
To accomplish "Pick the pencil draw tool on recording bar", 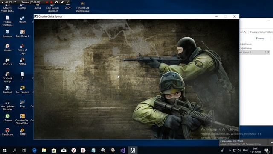I will point(62,2).
